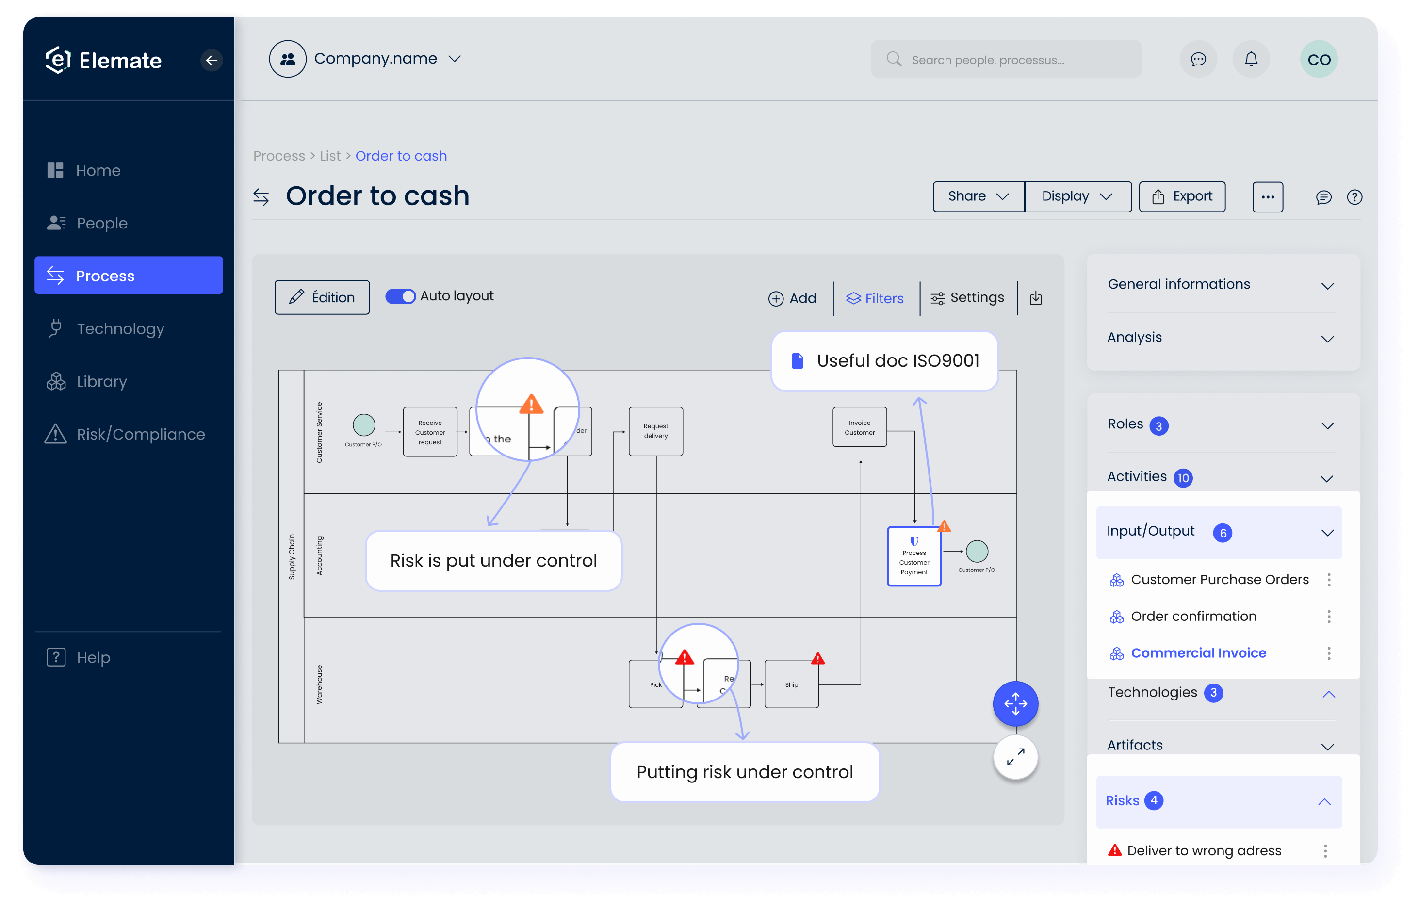Image resolution: width=1419 pixels, height=912 pixels.
Task: Open Customer Purchase Orders item
Action: [x=1220, y=580]
